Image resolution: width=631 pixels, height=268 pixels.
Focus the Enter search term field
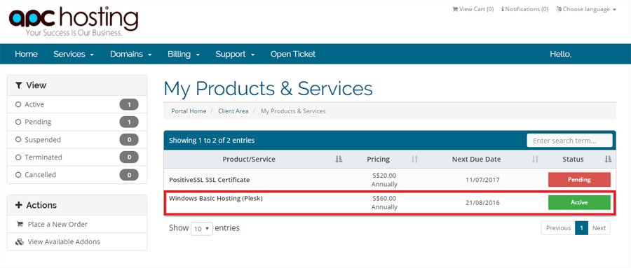569,141
